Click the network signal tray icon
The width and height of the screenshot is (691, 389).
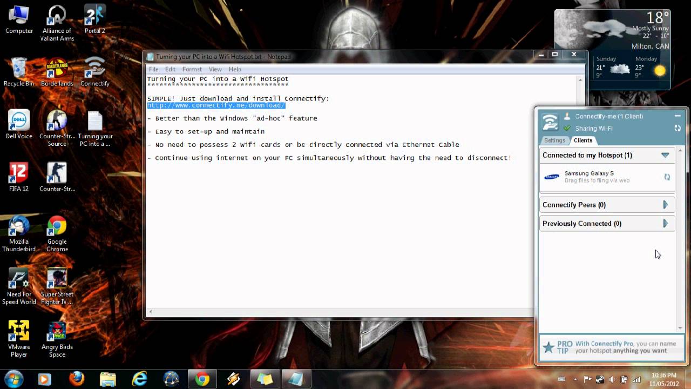tap(636, 379)
